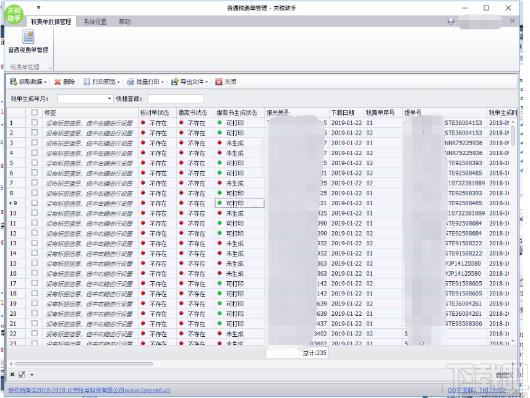Check the checkbox in row 20
The height and width of the screenshot is (398, 530).
(x=34, y=313)
